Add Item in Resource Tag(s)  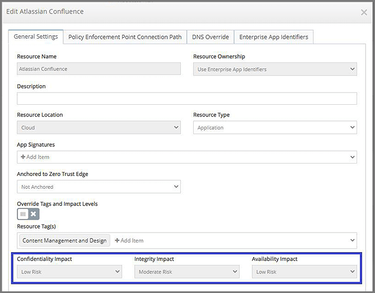point(129,240)
